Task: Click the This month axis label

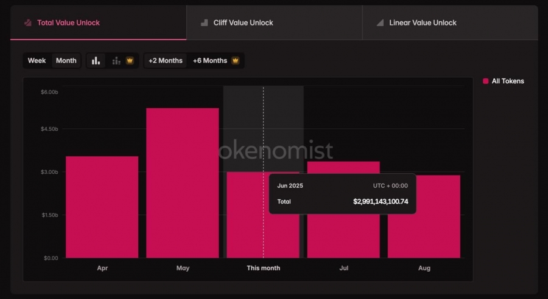Action: point(263,268)
